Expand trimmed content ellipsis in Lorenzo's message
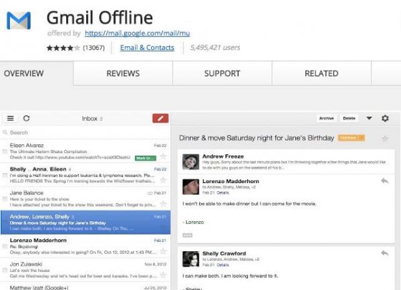Image resolution: width=401 pixels, height=290 pixels. tap(187, 235)
